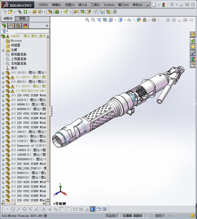Click the Assembly Features icon
The height and width of the screenshot is (219, 197).
click(x=57, y=12)
